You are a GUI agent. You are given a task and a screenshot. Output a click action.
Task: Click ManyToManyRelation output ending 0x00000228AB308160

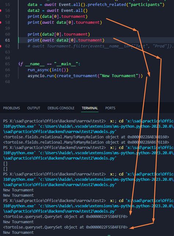click(86, 137)
